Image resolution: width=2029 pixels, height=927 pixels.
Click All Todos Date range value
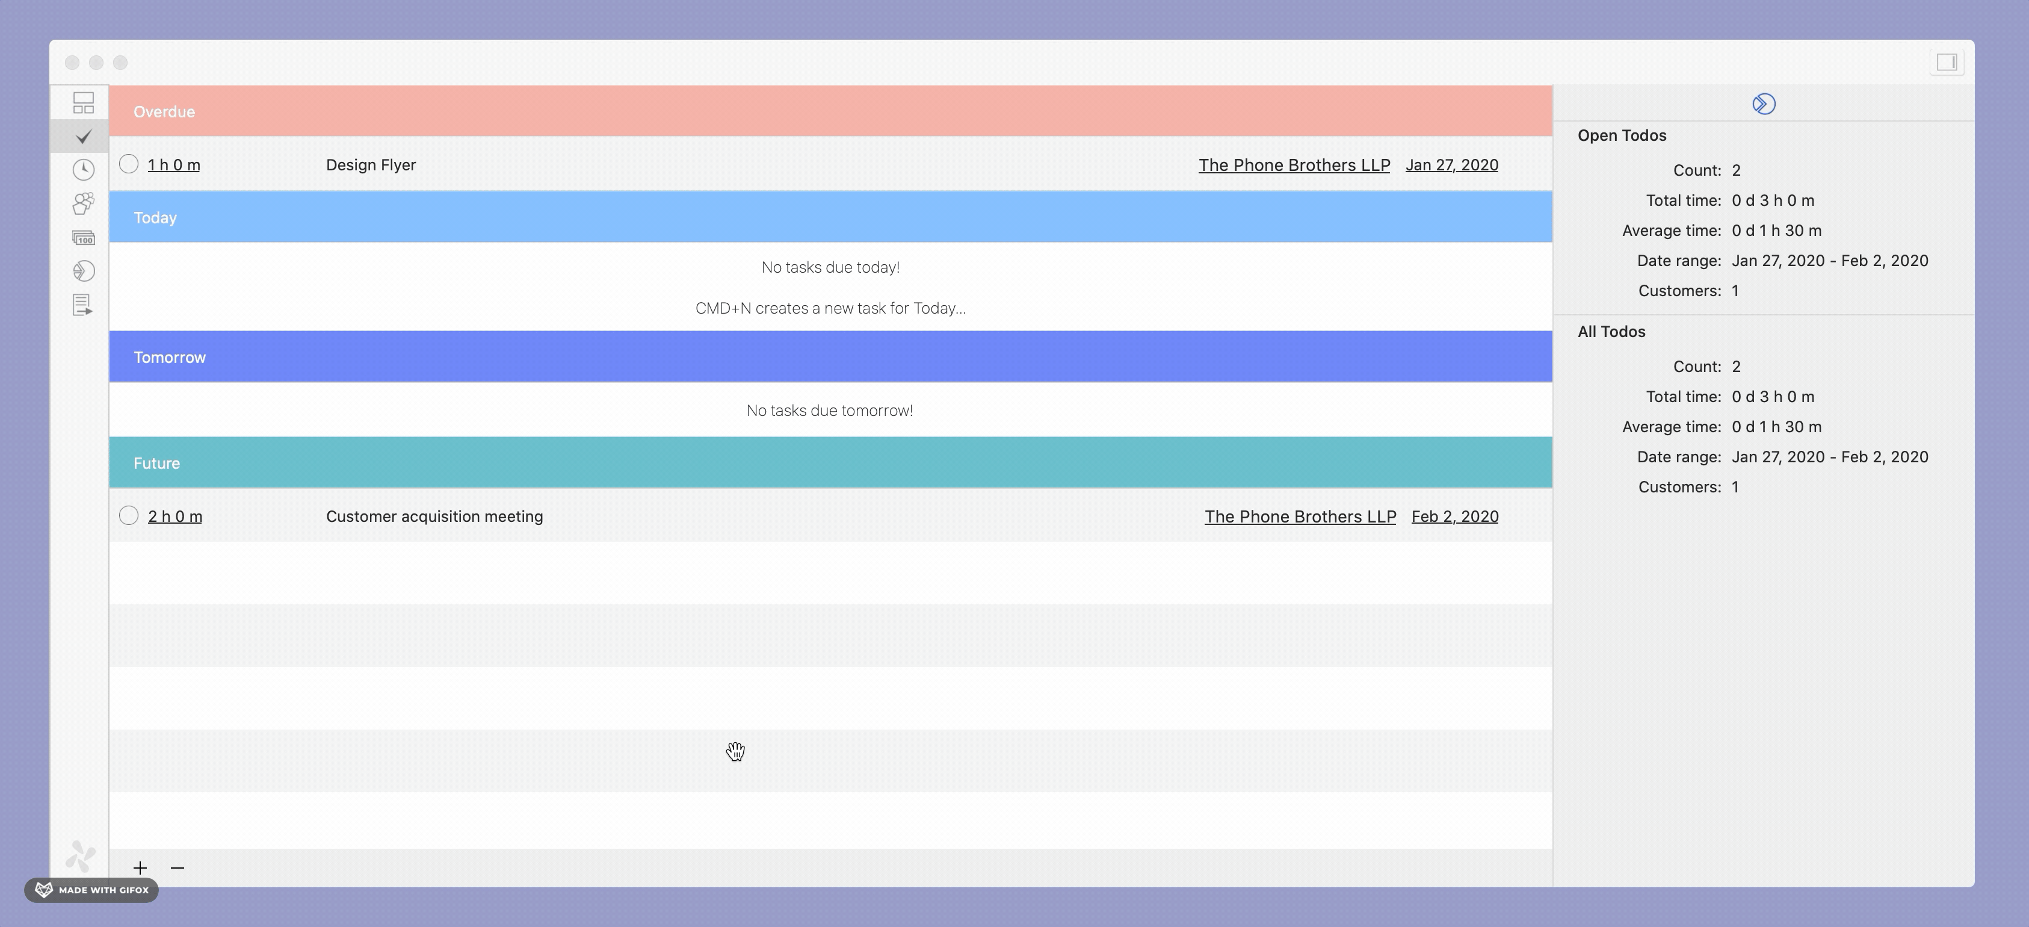pos(1830,456)
